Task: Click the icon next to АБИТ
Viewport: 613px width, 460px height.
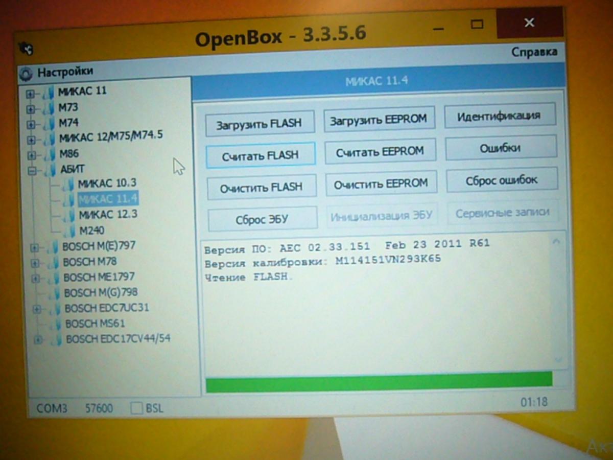Action: click(50, 170)
